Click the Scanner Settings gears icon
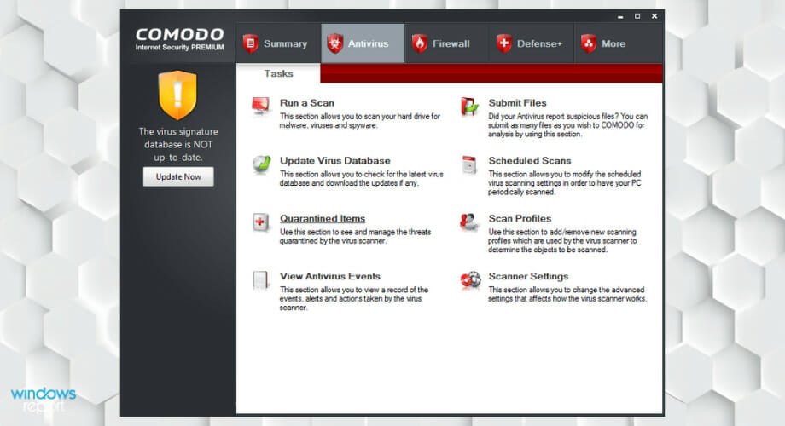785x426 pixels. [x=470, y=280]
